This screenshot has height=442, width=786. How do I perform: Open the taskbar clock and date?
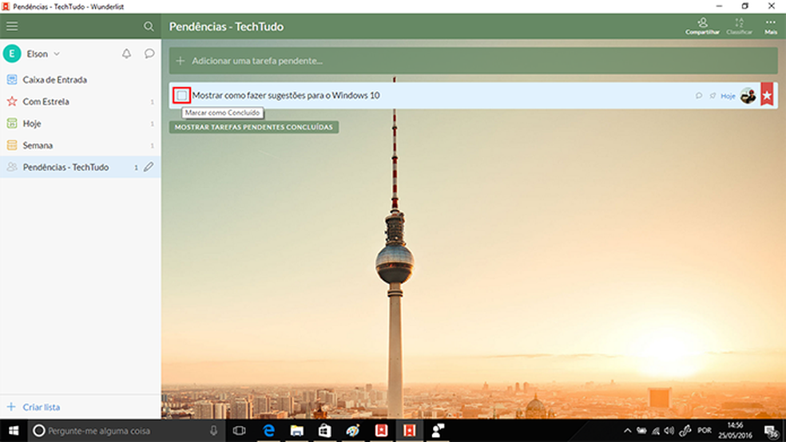(x=735, y=431)
